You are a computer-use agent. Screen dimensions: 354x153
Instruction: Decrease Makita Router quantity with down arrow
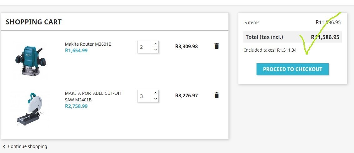(x=155, y=50)
